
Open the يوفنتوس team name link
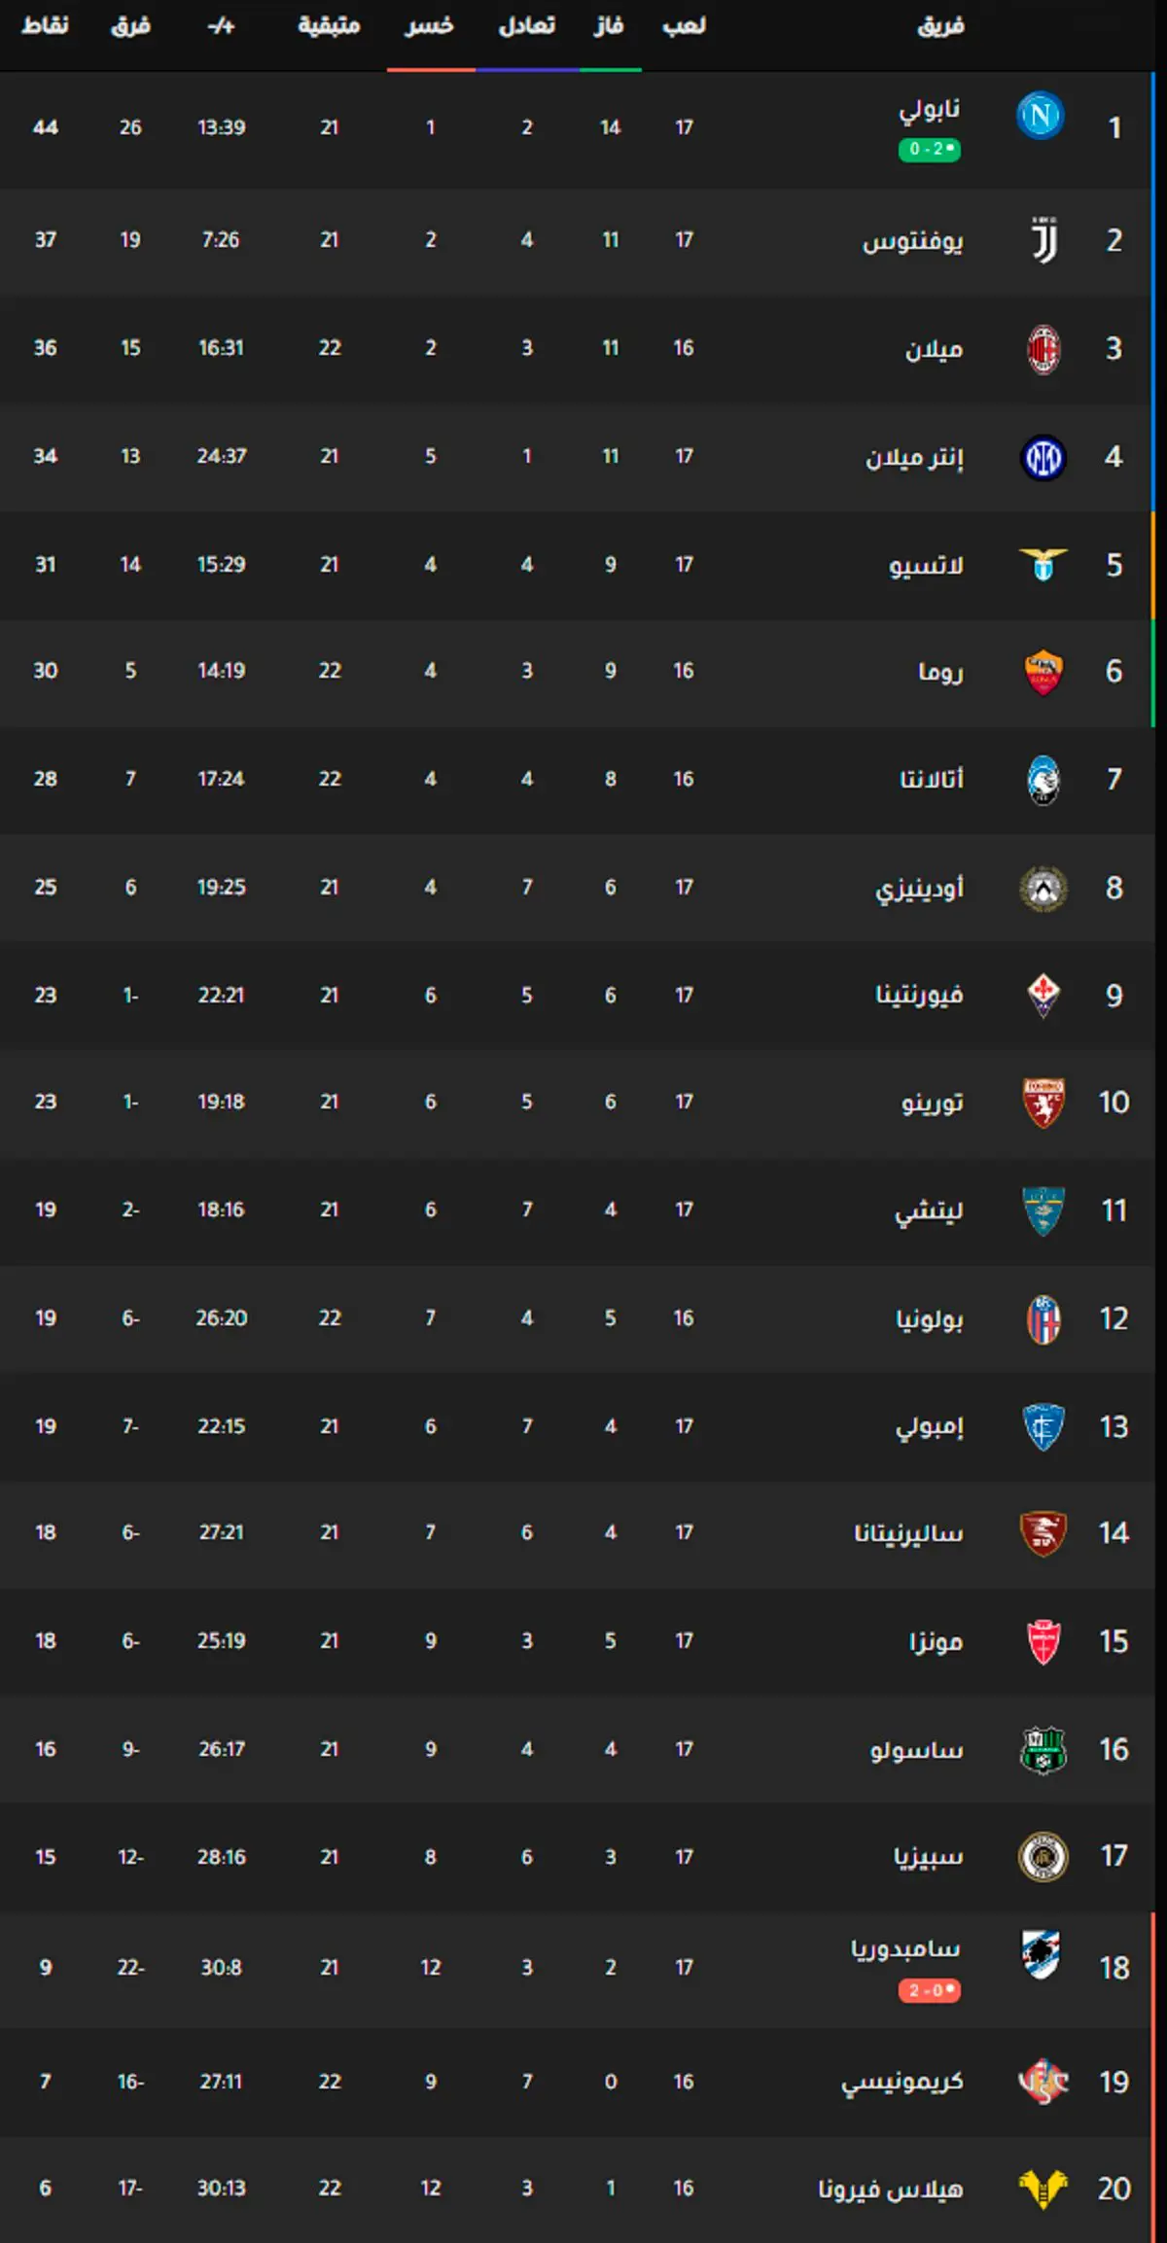913,241
